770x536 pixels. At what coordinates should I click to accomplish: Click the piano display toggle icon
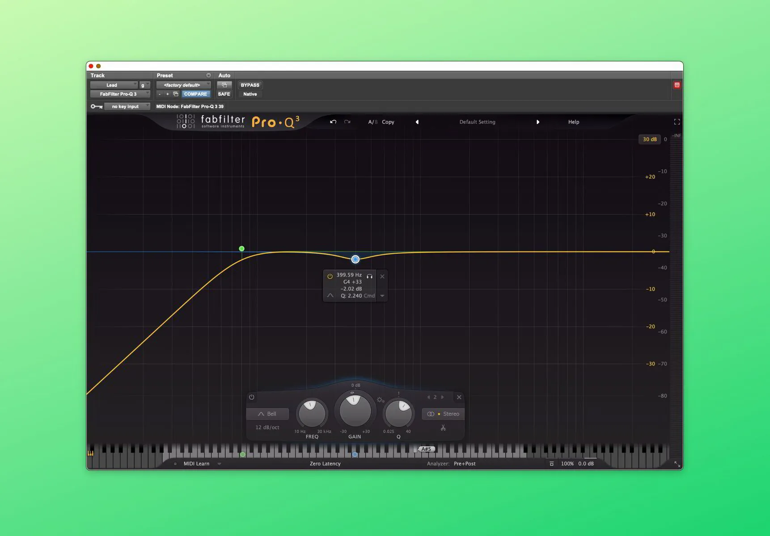91,453
